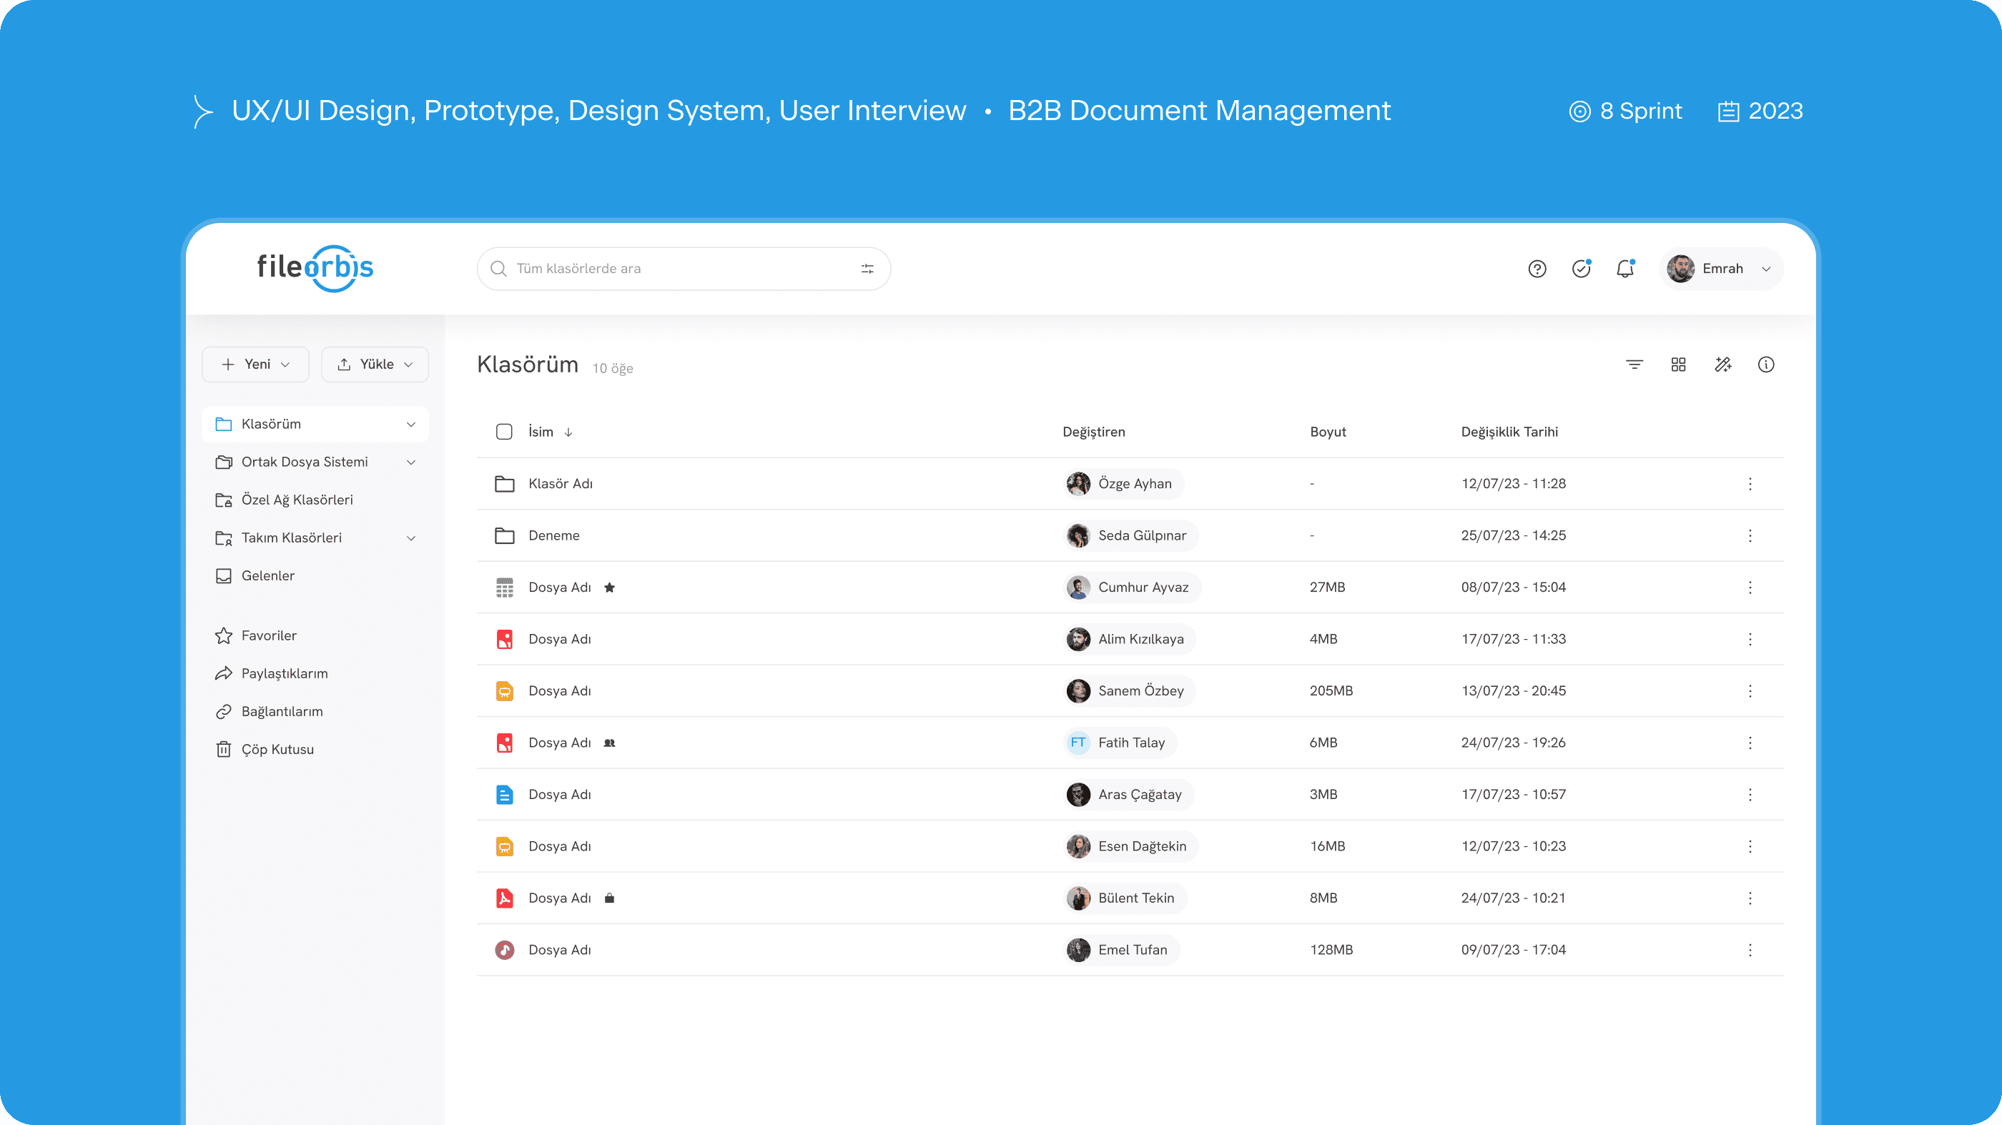Click the filter lines icon
Image resolution: width=2002 pixels, height=1125 pixels.
(1634, 365)
